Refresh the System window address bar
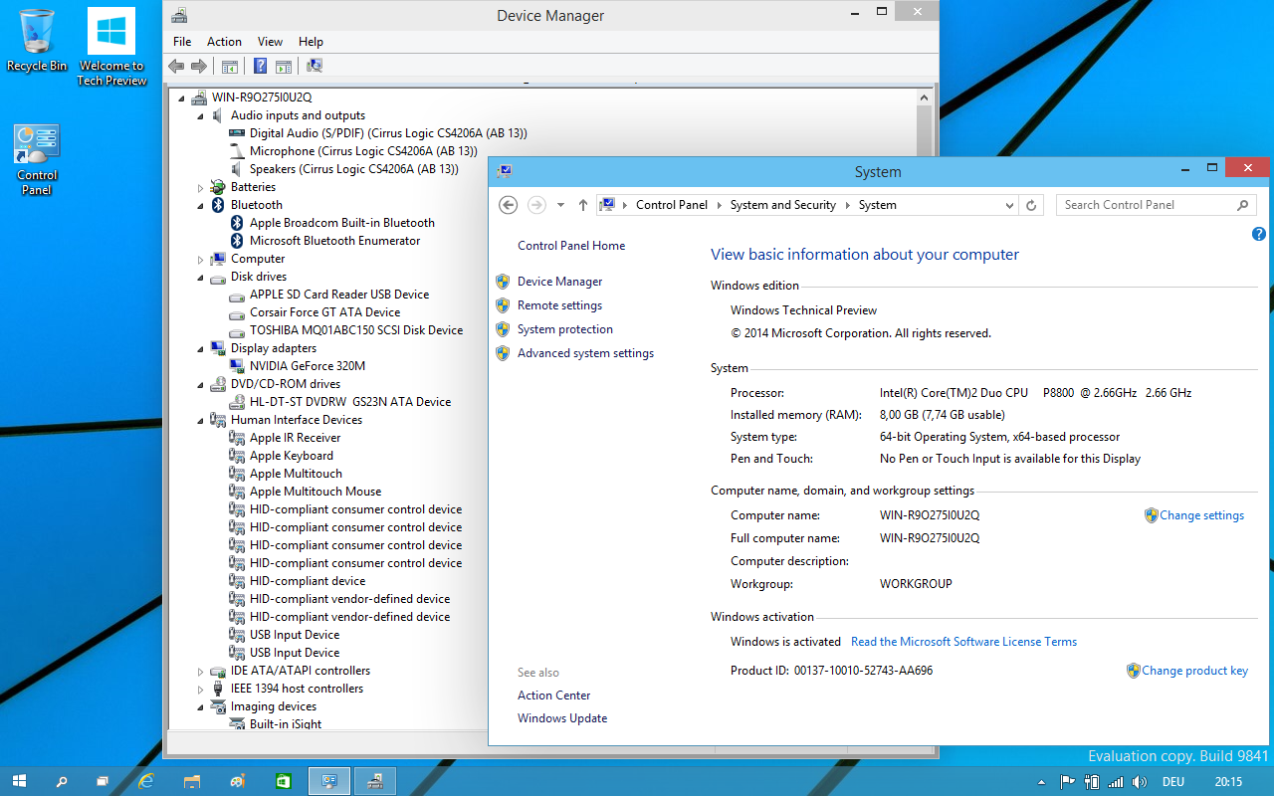This screenshot has height=796, width=1274. (x=1031, y=205)
